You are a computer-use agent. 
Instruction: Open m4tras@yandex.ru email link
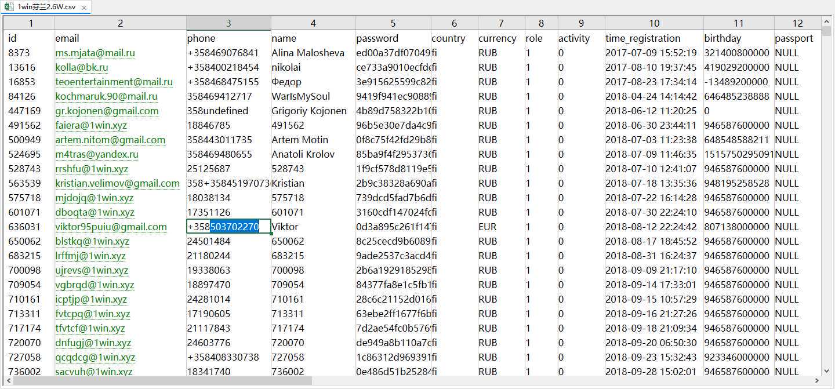(x=97, y=154)
